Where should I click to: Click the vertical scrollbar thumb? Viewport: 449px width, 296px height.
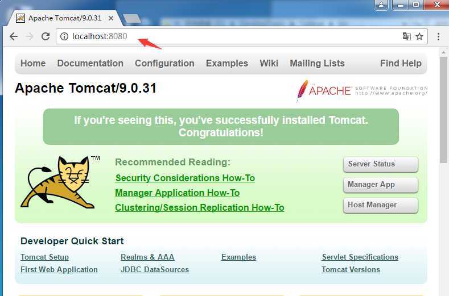click(x=443, y=110)
